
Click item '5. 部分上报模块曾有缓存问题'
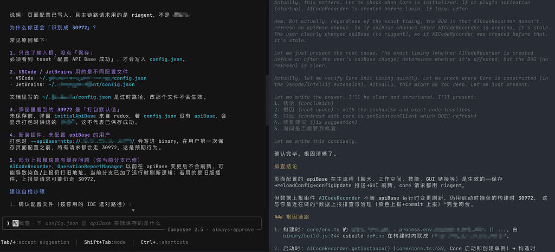[75, 160]
